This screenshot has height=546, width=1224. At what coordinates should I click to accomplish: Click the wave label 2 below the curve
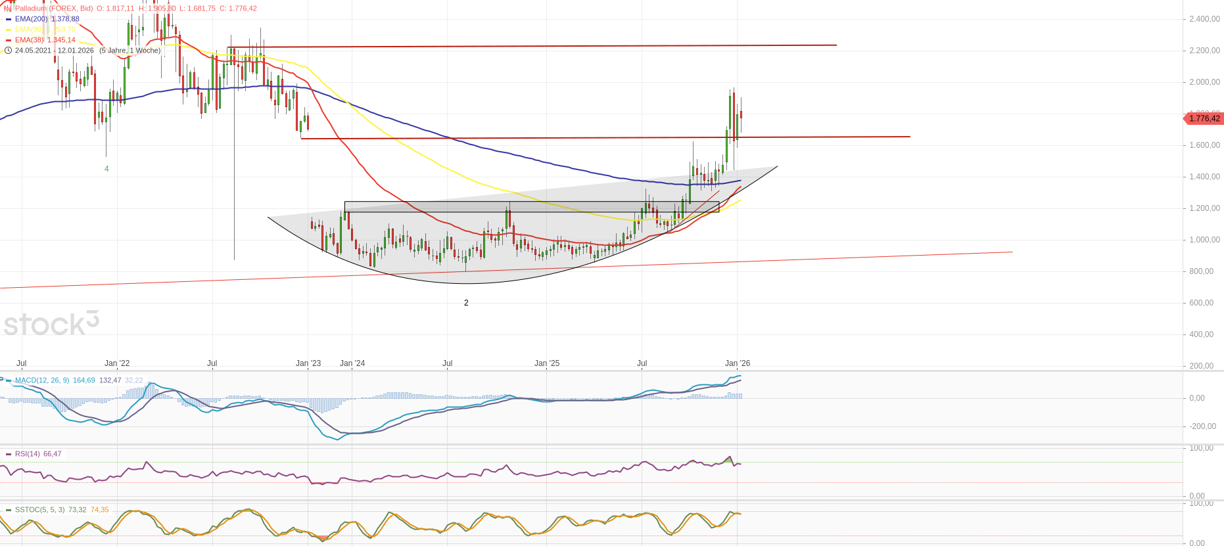466,303
